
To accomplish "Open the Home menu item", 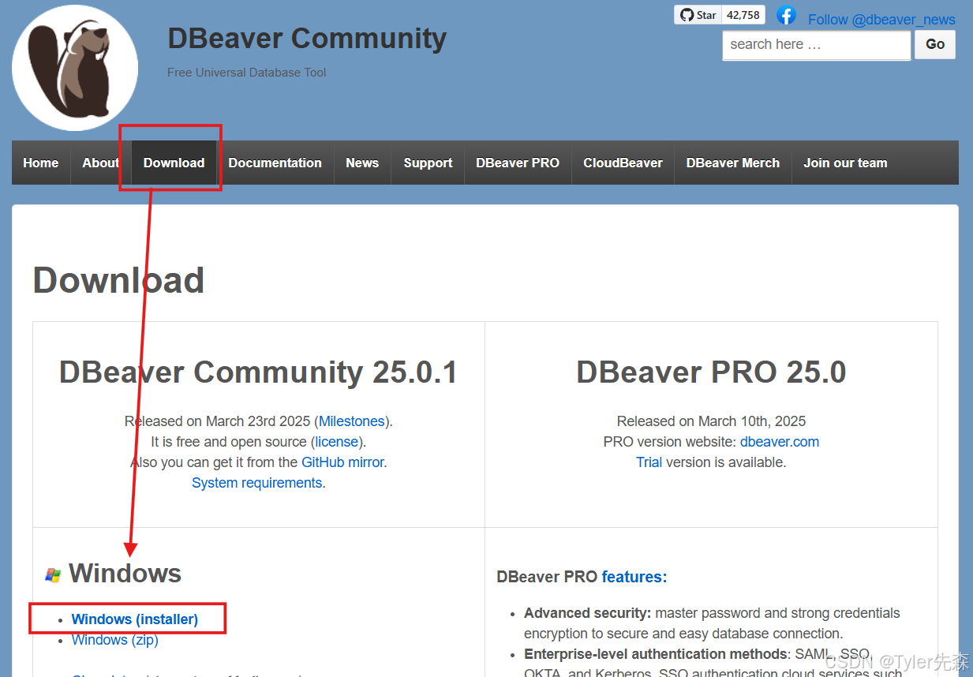I will tap(41, 163).
